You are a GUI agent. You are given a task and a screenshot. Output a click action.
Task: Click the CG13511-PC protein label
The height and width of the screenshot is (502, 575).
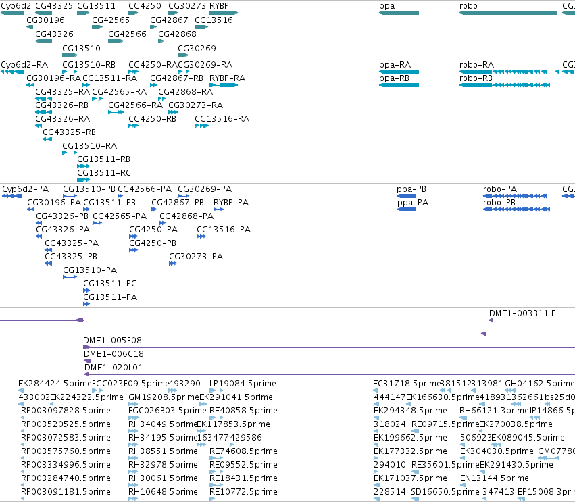(x=109, y=284)
